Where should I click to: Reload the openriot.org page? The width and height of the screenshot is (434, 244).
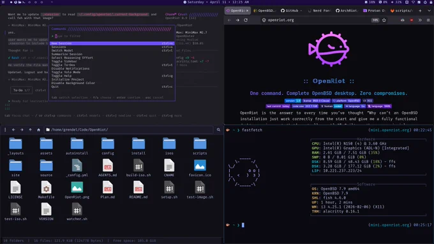[246, 20]
